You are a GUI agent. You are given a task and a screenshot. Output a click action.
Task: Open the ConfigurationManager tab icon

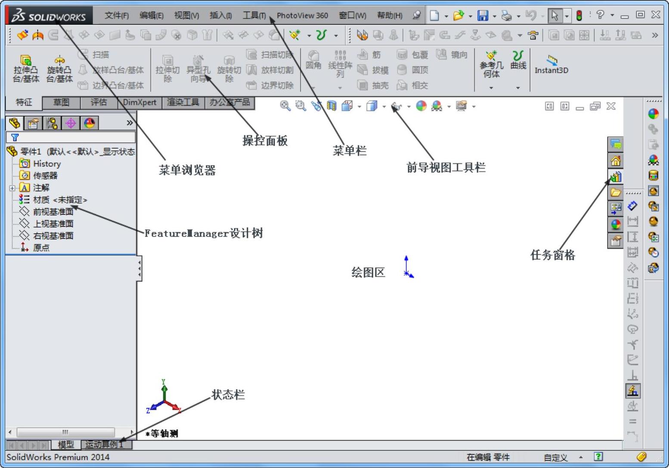pos(52,123)
